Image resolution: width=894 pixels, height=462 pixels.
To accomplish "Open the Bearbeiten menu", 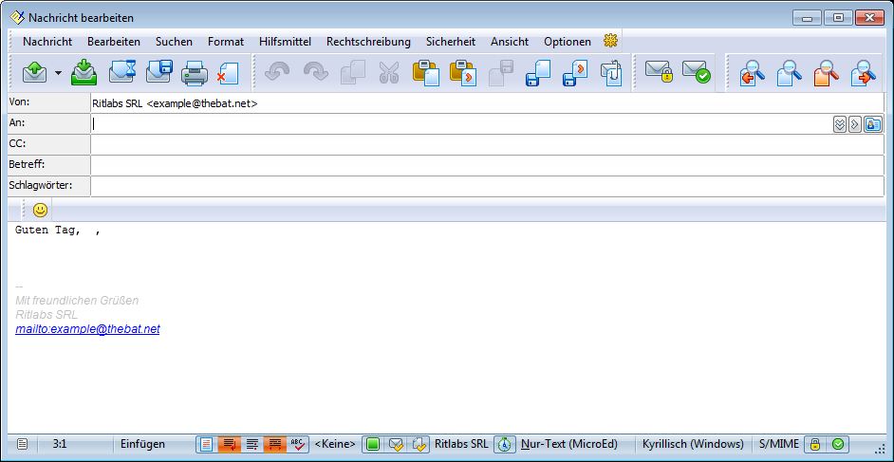I will [114, 42].
